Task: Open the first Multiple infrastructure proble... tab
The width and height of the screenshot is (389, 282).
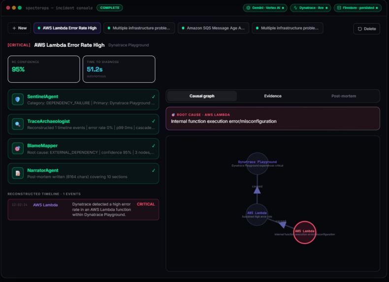Action: click(x=139, y=28)
